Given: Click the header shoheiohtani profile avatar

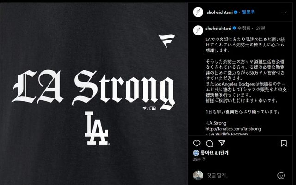Looking at the screenshot, I should tap(198, 12).
